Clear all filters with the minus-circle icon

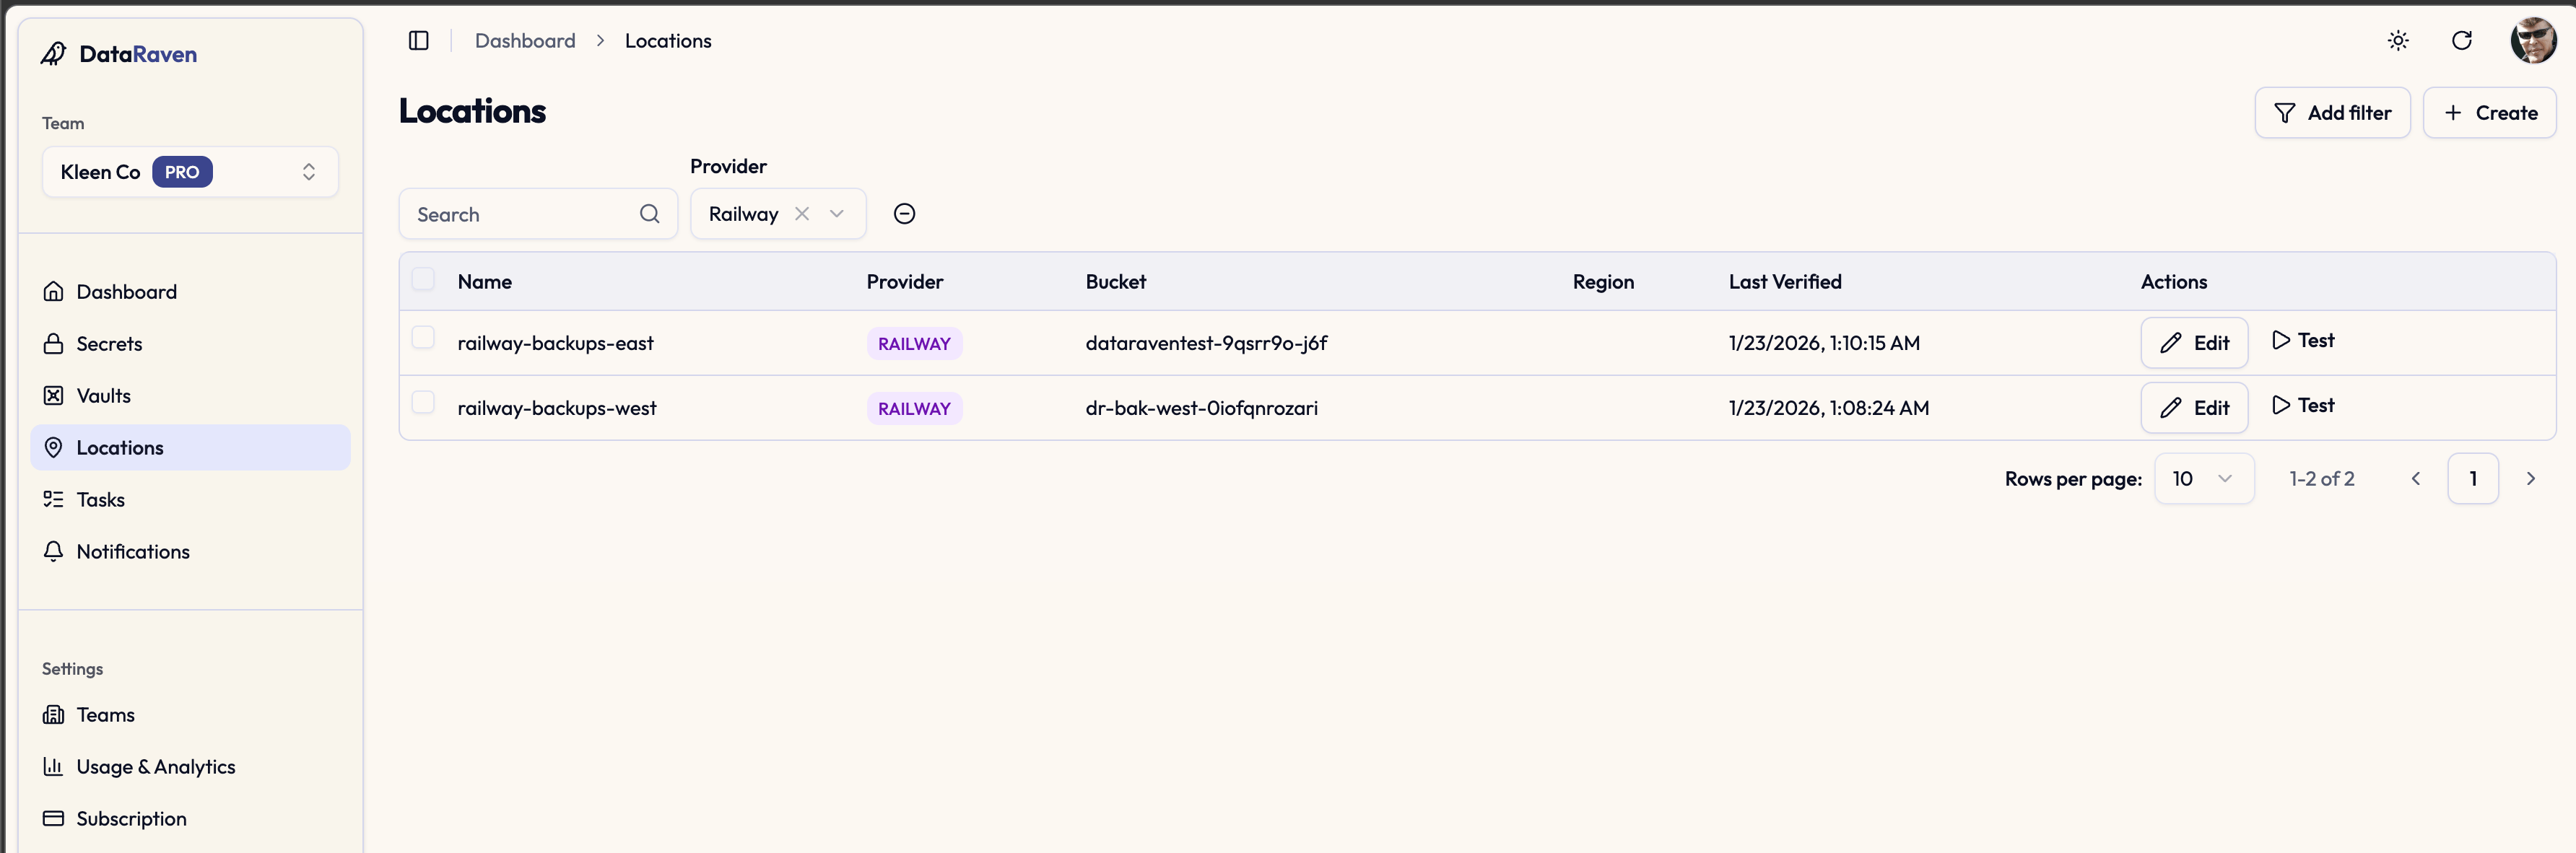click(904, 213)
